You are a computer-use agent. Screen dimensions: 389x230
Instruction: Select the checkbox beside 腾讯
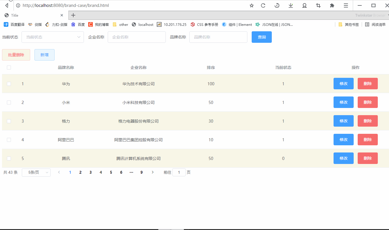[9, 158]
